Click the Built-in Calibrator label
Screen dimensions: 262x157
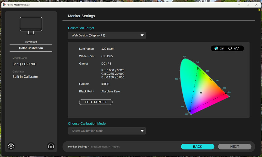tap(25, 76)
